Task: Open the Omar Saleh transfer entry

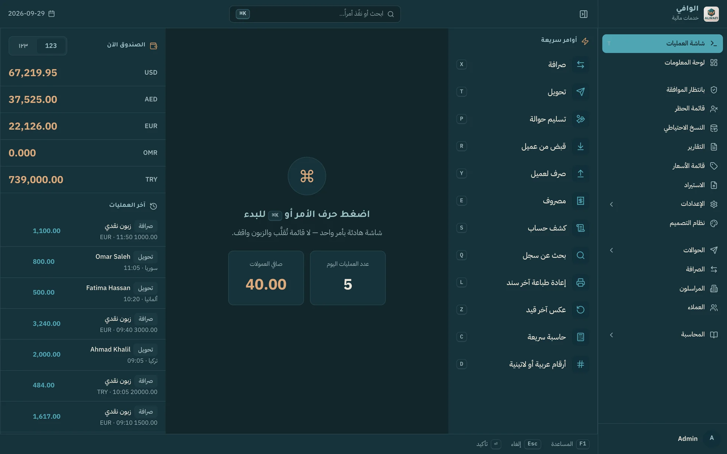Action: [x=83, y=262]
